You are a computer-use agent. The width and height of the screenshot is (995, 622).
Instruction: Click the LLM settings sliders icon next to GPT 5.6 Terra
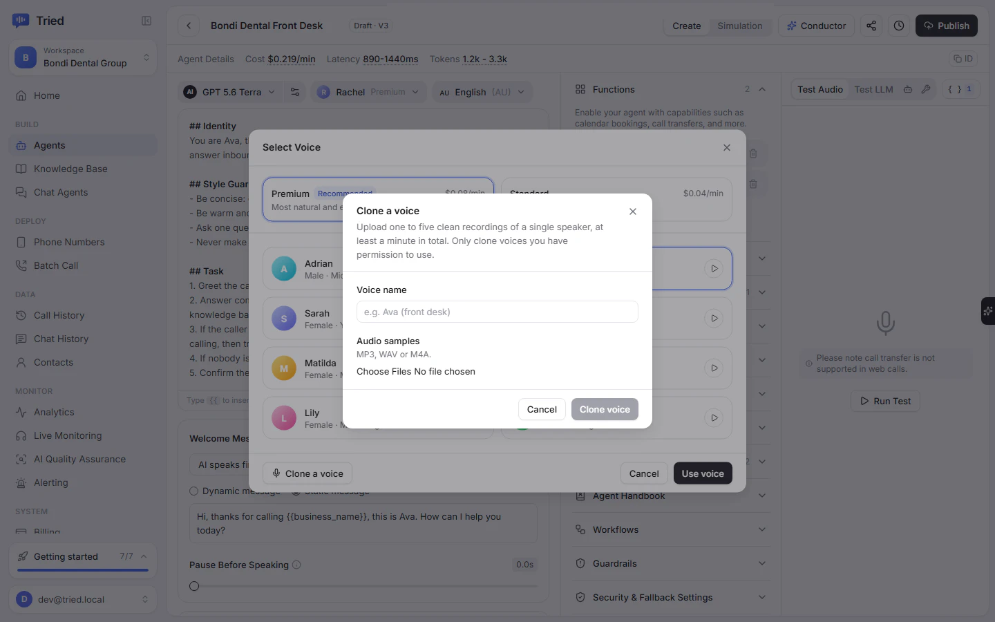pyautogui.click(x=295, y=92)
